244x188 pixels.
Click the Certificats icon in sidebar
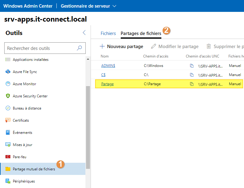coord(8,120)
